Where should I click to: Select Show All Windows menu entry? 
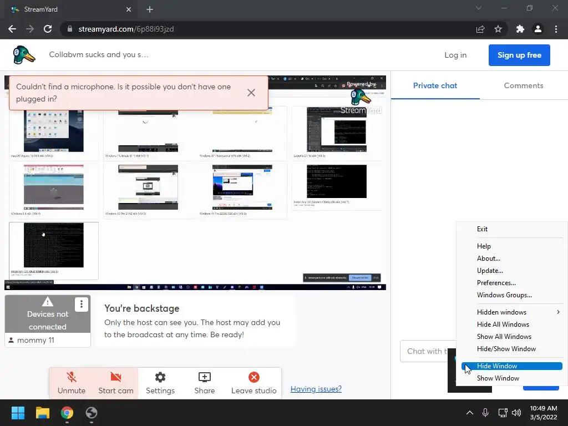tap(512, 337)
